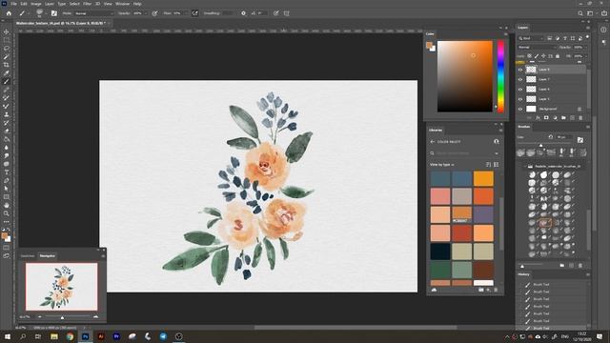The image size is (610, 343).
Task: Open the File menu
Action: (x=13, y=4)
